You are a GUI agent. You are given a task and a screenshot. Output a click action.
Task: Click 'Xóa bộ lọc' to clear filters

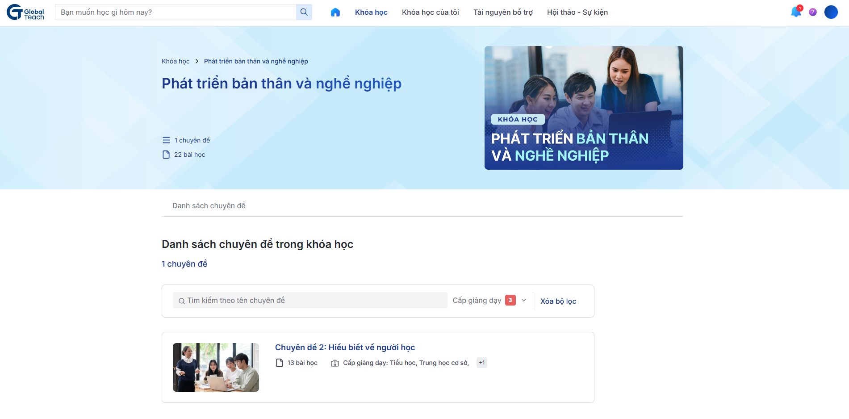(x=558, y=301)
